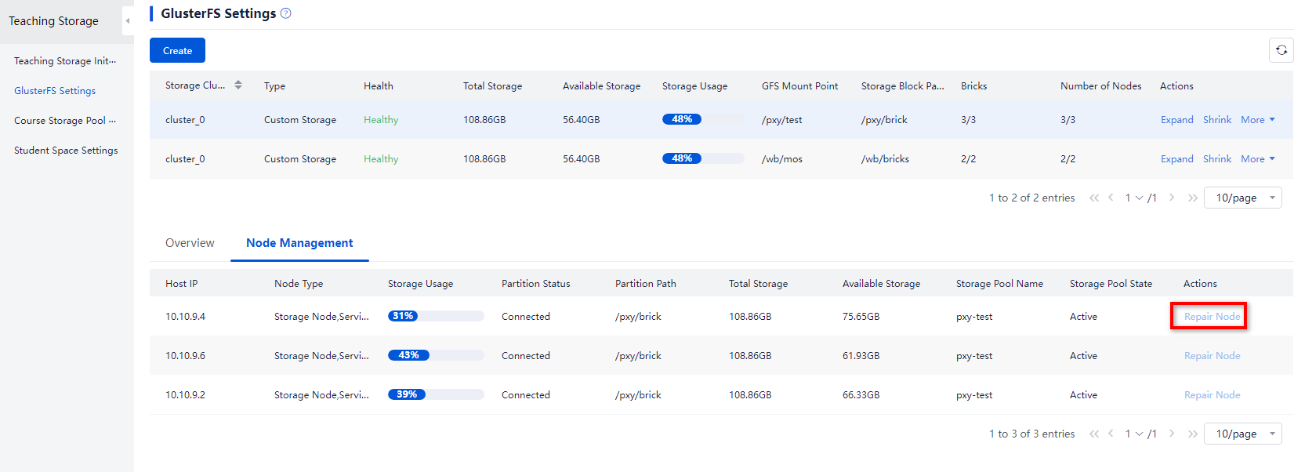Click the /wb/bricks storage block path
The width and height of the screenshot is (1305, 472).
click(x=885, y=159)
